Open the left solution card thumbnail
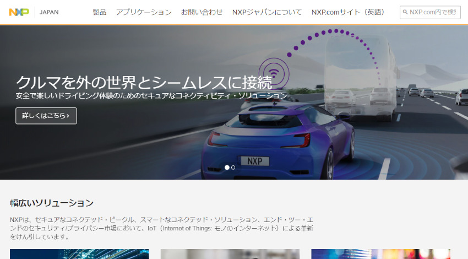This screenshot has width=468, height=259. (x=79, y=254)
